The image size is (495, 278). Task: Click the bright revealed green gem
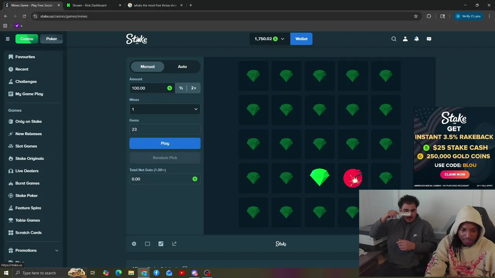click(319, 177)
